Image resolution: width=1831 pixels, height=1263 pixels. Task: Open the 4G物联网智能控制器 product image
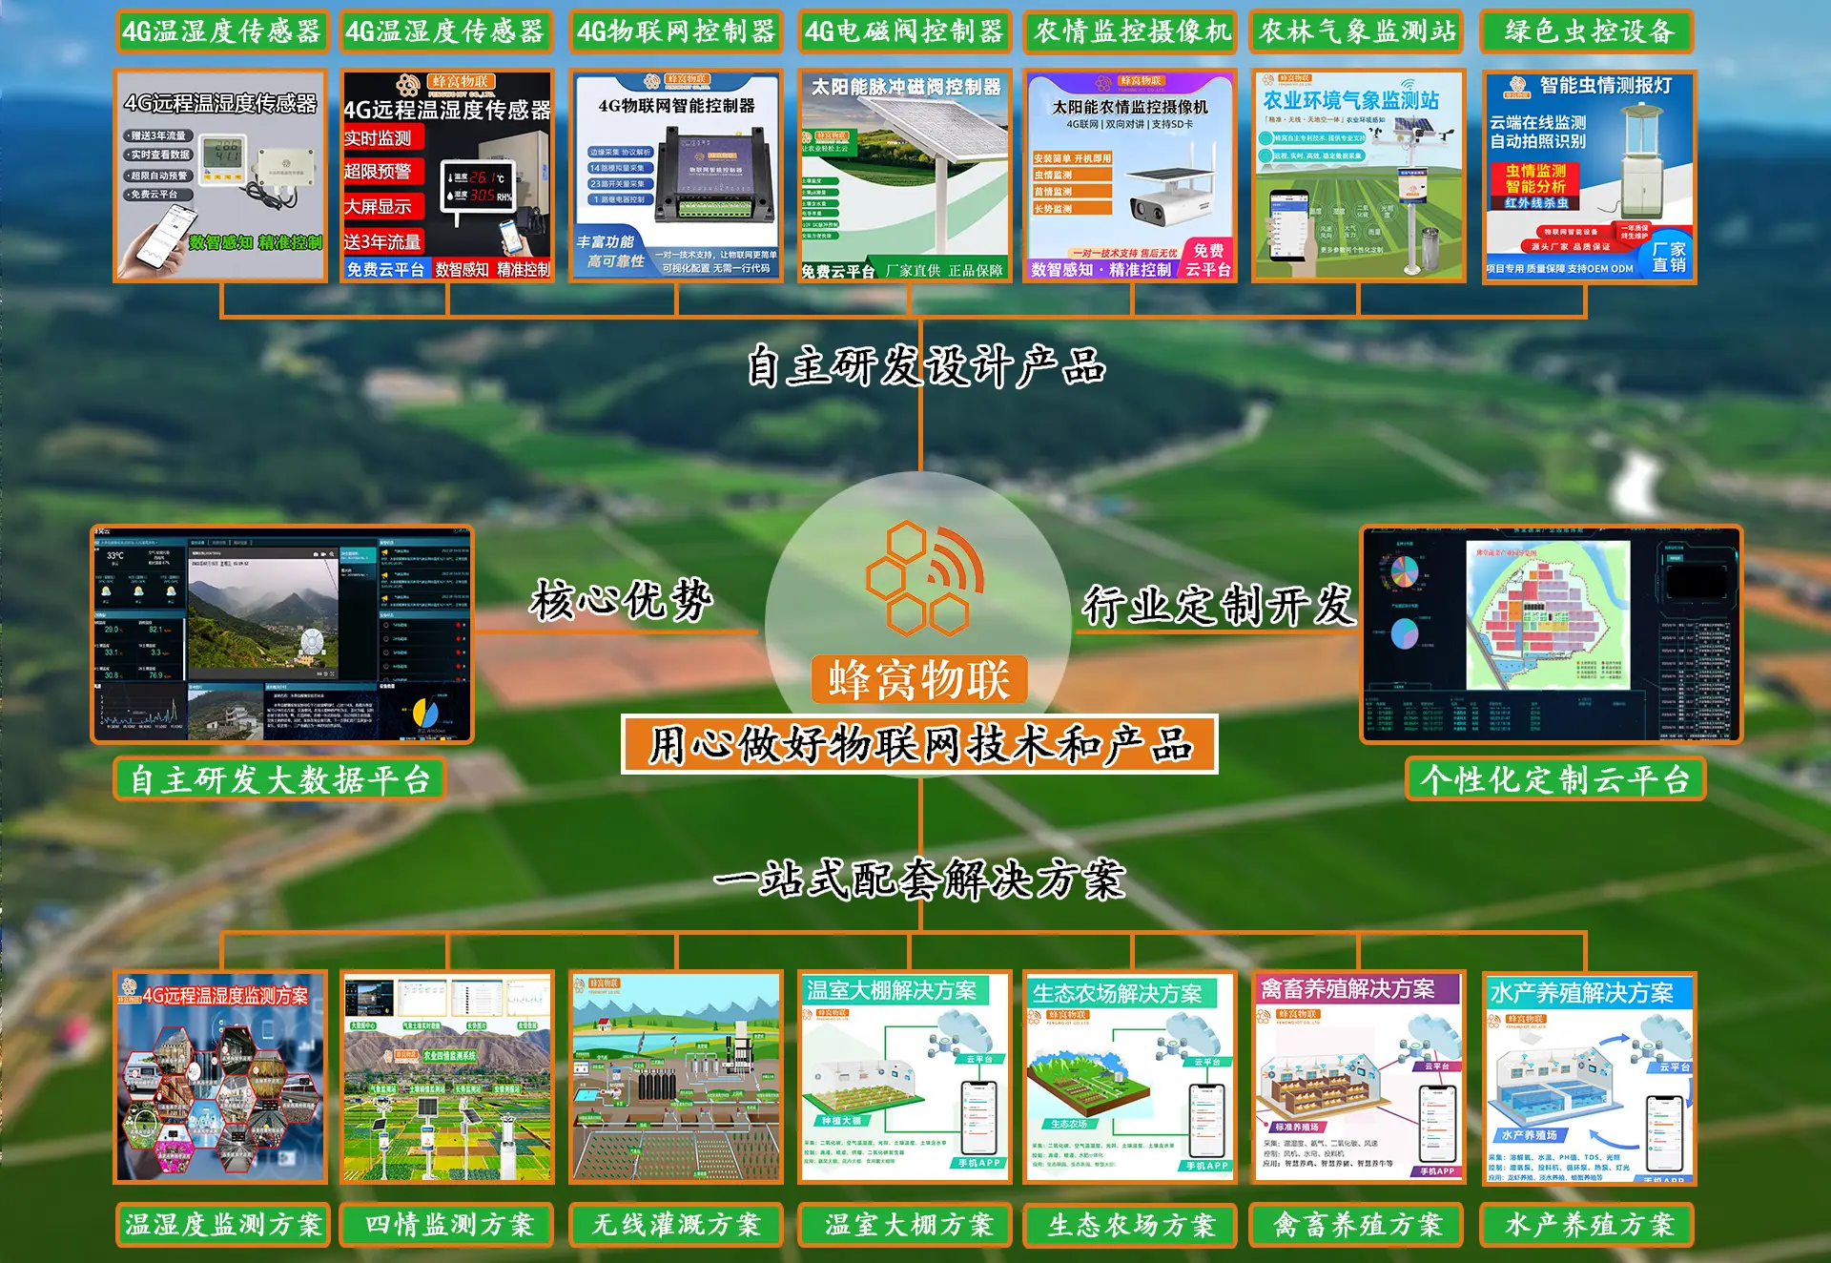tap(676, 176)
